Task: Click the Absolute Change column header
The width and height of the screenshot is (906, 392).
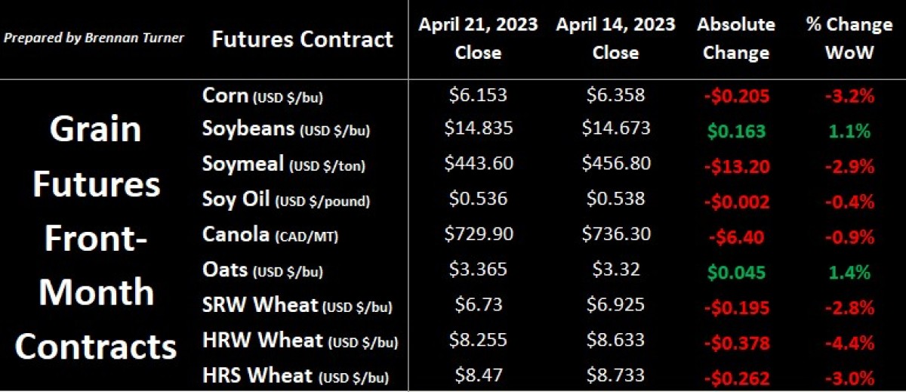Action: click(735, 39)
